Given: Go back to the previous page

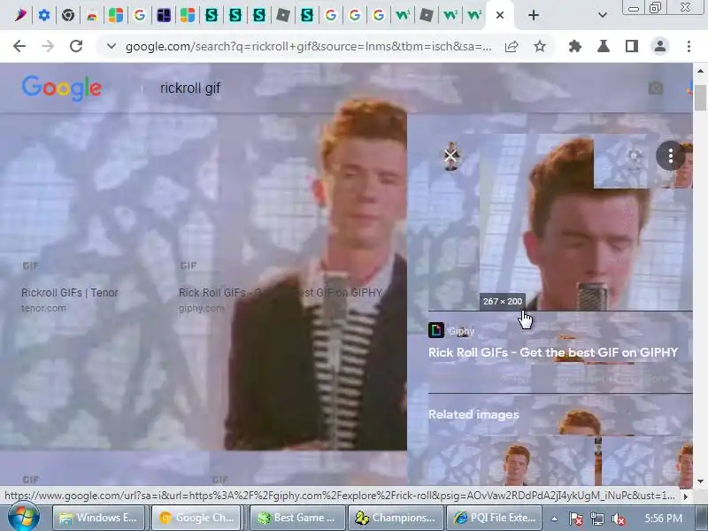Looking at the screenshot, I should tap(19, 46).
